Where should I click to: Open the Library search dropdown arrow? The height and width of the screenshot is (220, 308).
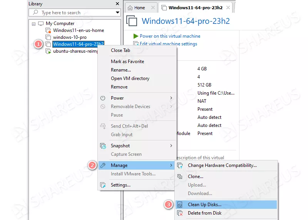click(117, 13)
